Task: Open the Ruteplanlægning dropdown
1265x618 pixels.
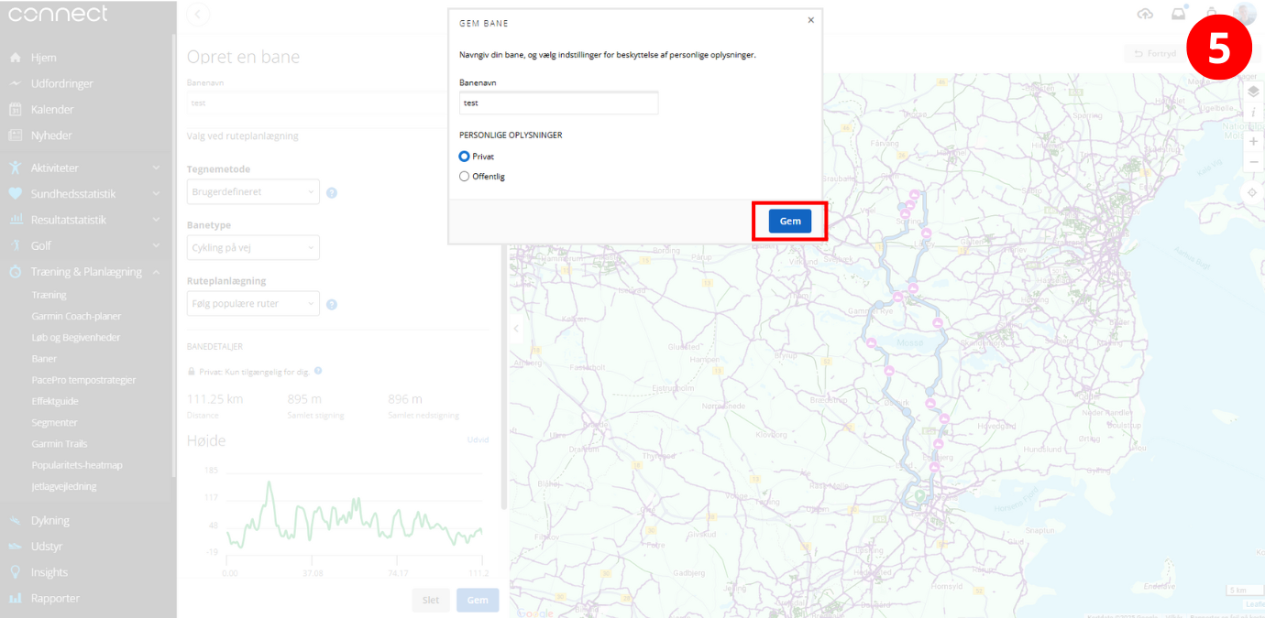Action: click(253, 304)
